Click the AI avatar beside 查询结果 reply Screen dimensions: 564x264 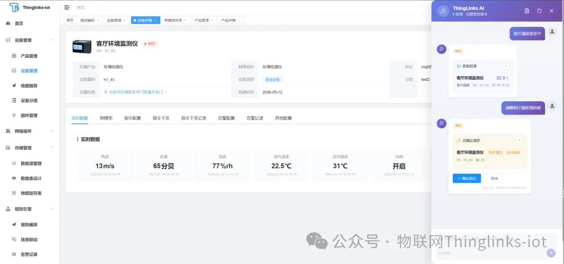(441, 49)
